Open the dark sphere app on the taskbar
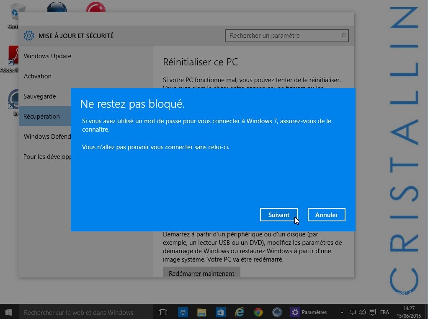This screenshot has height=319, width=428. (x=277, y=312)
